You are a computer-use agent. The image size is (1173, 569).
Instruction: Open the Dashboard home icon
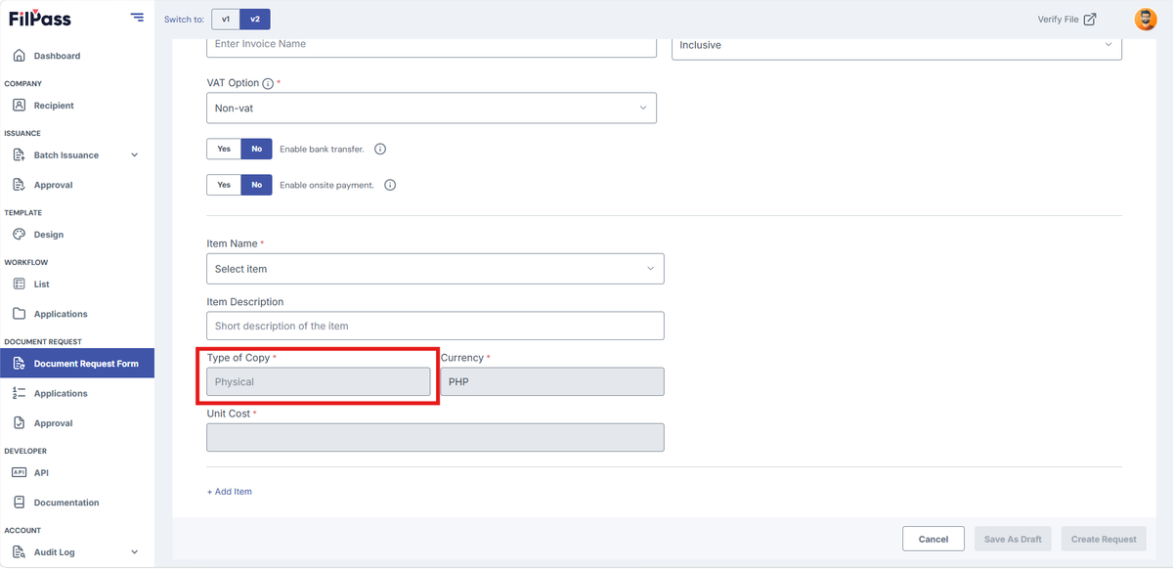[x=19, y=56]
